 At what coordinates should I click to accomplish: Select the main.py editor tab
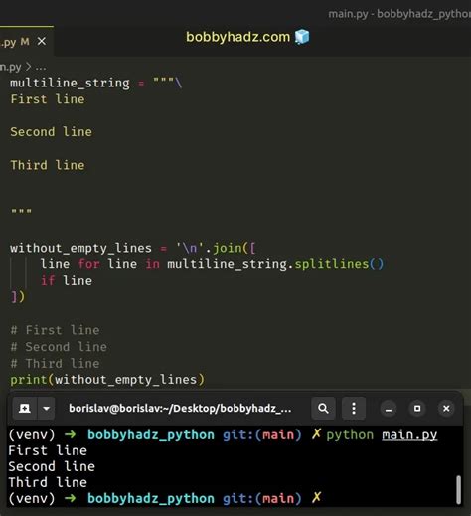pos(26,41)
